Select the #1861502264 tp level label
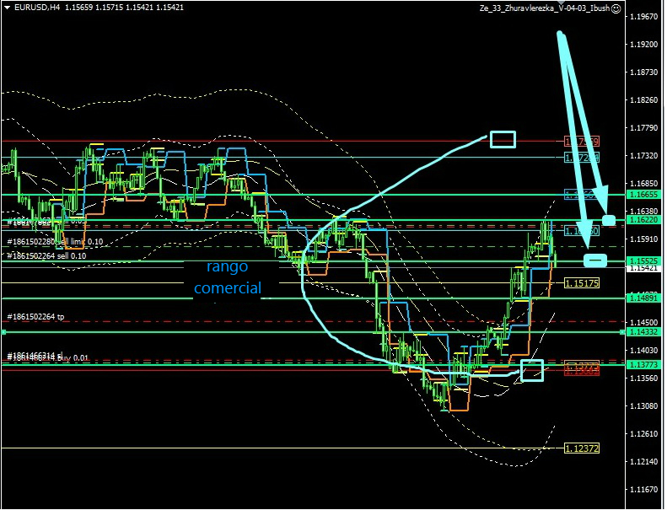667x510 pixels. click(x=35, y=316)
